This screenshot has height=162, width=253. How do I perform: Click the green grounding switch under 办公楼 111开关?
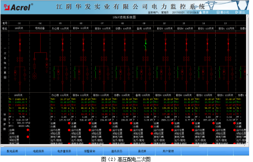pyautogui.click(x=54, y=73)
